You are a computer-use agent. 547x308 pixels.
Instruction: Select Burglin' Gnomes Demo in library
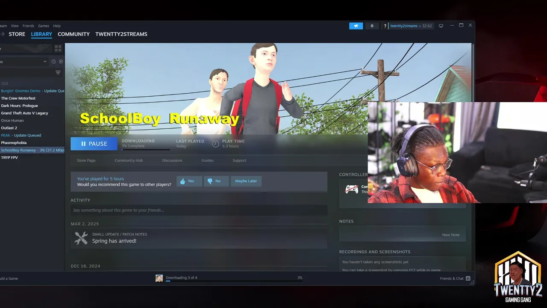32,91
